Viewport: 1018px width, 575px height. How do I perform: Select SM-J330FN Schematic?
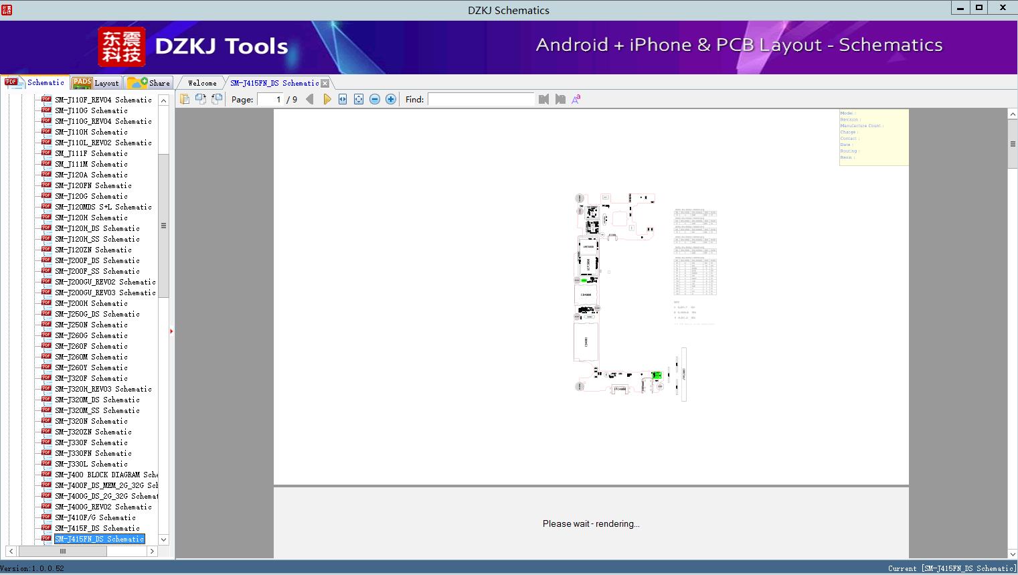pyautogui.click(x=93, y=453)
